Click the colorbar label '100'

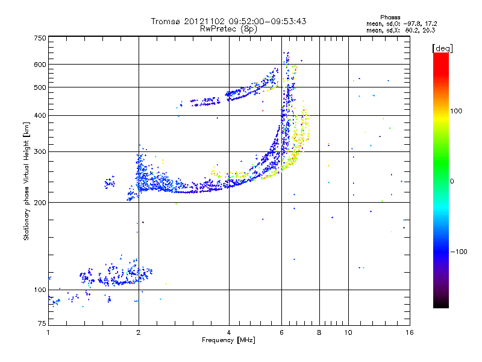(456, 111)
